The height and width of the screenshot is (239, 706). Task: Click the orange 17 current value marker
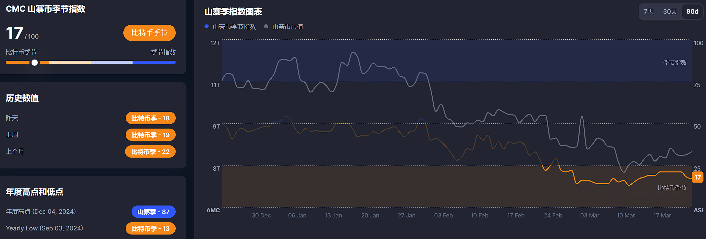(697, 177)
